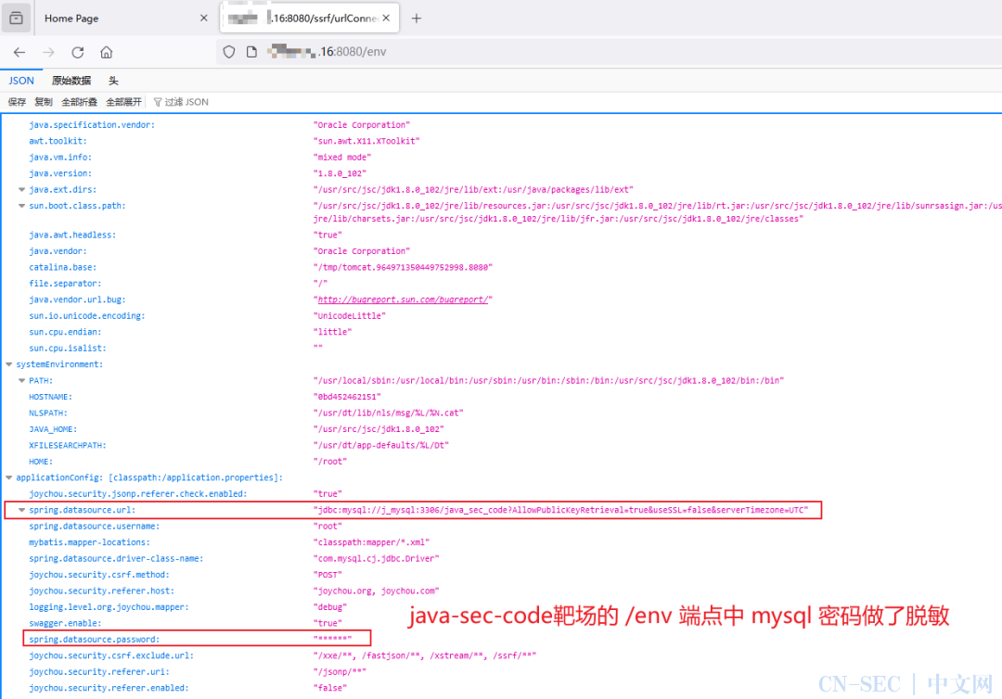Click the mybatis.mapper-locations key
Image resolution: width=1002 pixels, height=699 pixels.
(x=89, y=542)
